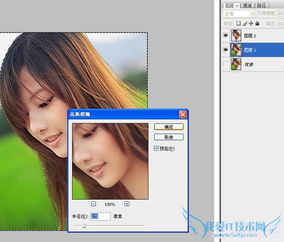This screenshot has height=242, width=284.
Task: Open the 正常 blend mode dropdown
Action: pyautogui.click(x=239, y=14)
